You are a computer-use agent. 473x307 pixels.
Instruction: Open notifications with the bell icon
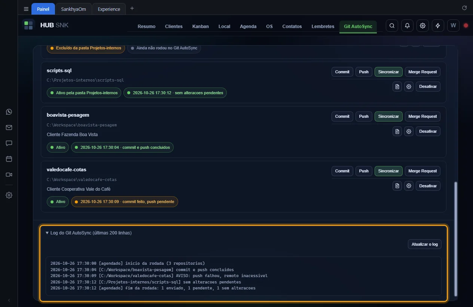coord(407,26)
